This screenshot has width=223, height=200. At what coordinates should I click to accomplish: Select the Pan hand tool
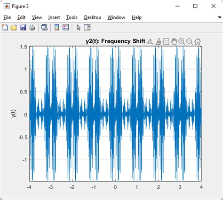pyautogui.click(x=174, y=41)
